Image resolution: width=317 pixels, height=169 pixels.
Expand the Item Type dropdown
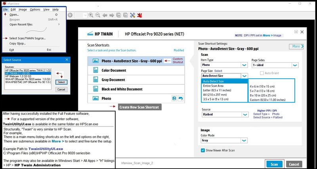[x=244, y=65]
